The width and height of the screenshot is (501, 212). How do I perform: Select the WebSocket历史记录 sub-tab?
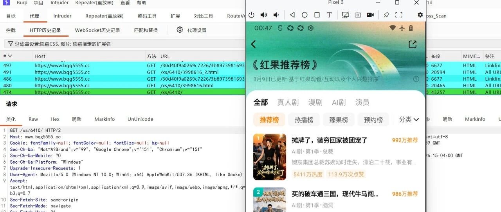tap(97, 30)
